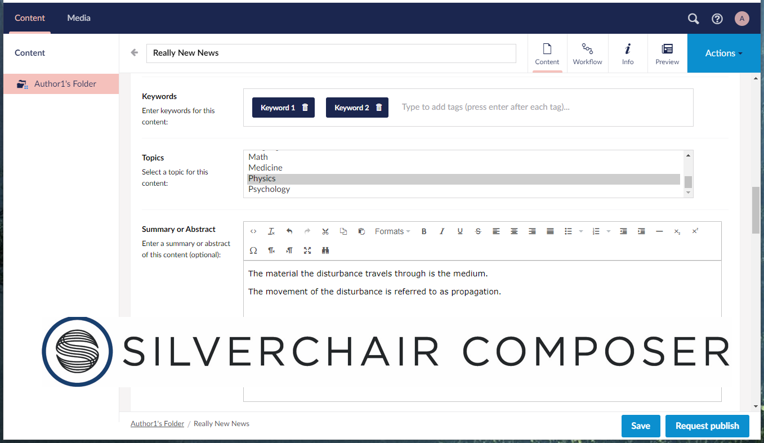Remove the Keyword 2 tag via trash icon
The width and height of the screenshot is (764, 443).
pos(379,108)
